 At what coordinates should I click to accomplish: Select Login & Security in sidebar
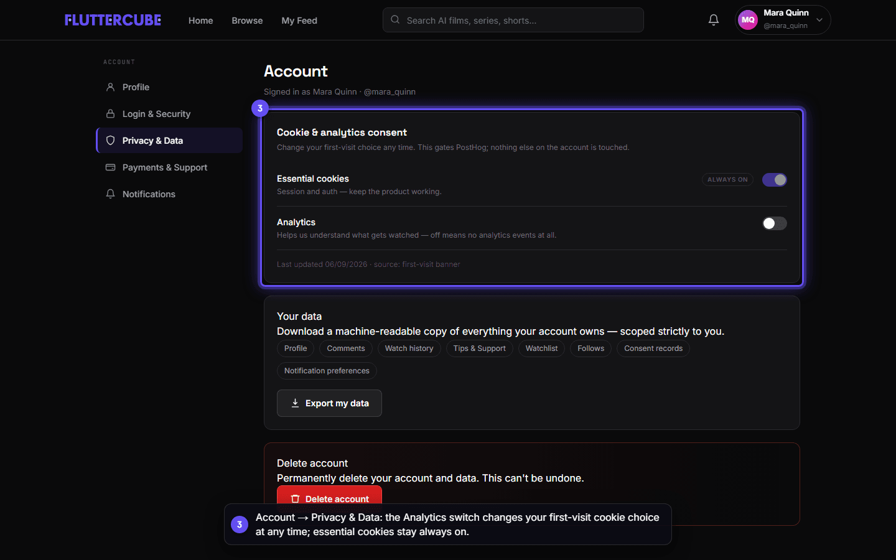(169, 114)
